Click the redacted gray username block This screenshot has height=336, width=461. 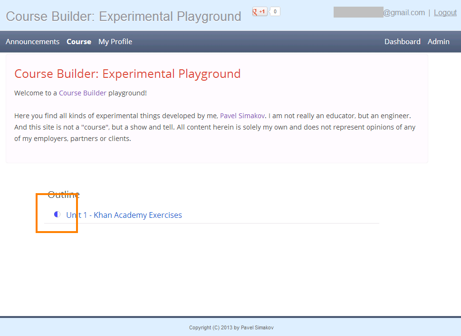pos(358,12)
